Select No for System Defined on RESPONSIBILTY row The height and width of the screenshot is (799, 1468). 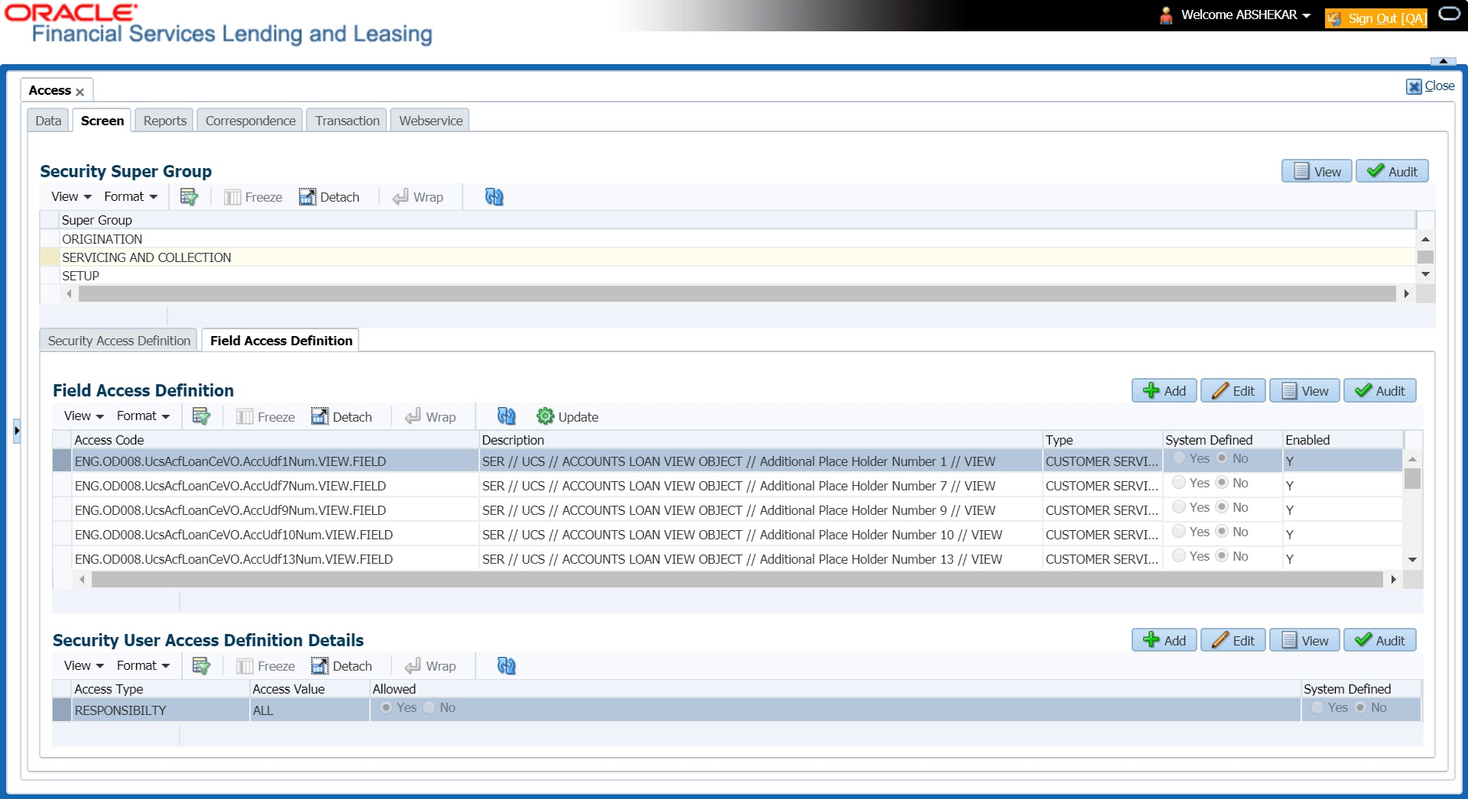click(x=1360, y=707)
